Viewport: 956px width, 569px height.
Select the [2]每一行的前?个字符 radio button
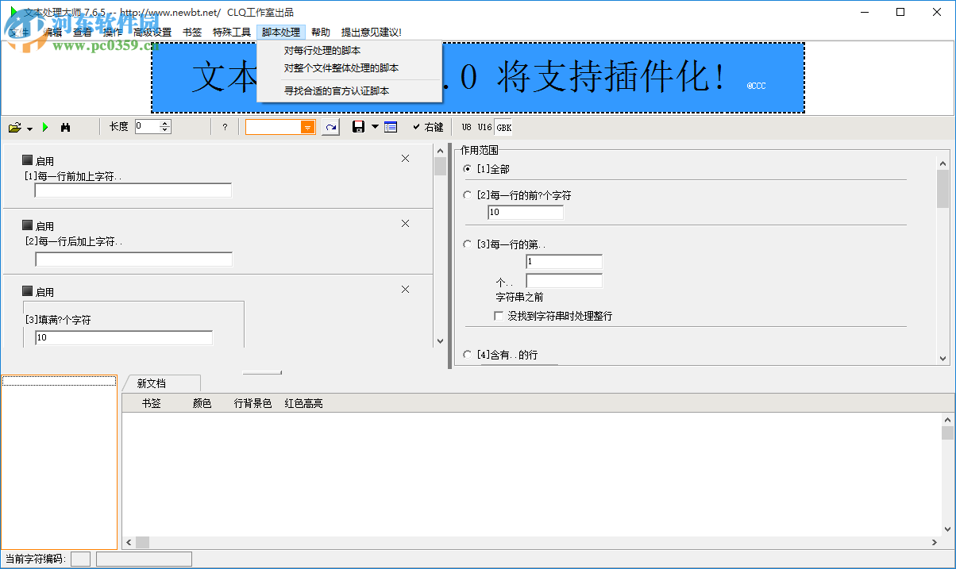click(467, 195)
